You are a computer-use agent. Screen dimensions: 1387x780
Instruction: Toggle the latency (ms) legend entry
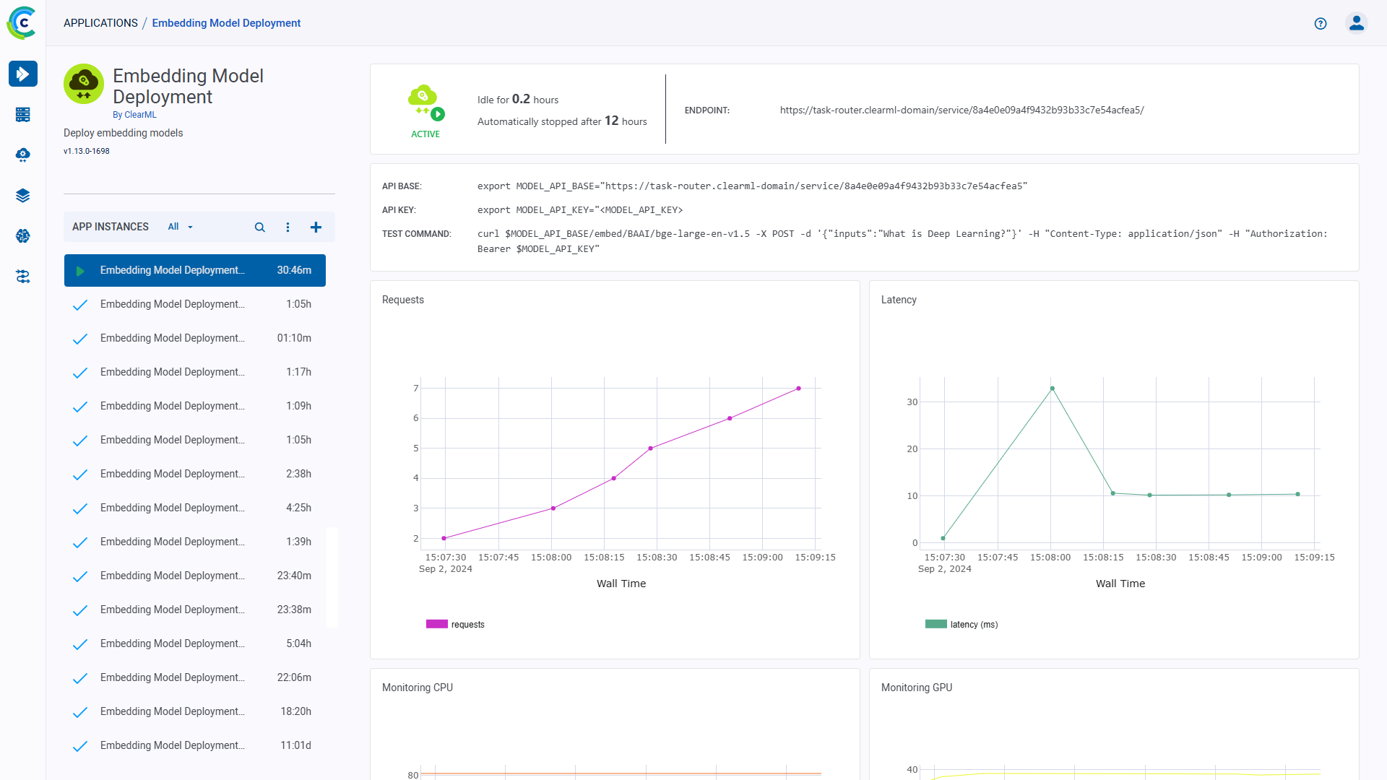click(x=961, y=624)
